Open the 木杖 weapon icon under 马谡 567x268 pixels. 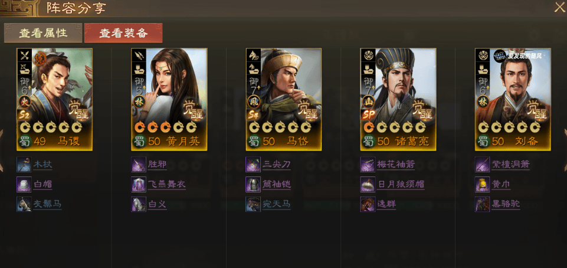tap(24, 165)
